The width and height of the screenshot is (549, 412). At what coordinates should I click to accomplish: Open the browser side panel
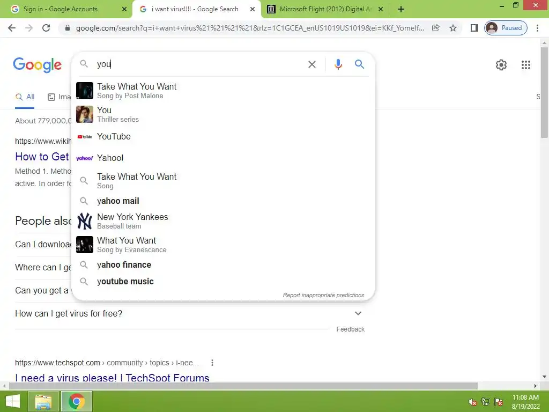(x=474, y=28)
